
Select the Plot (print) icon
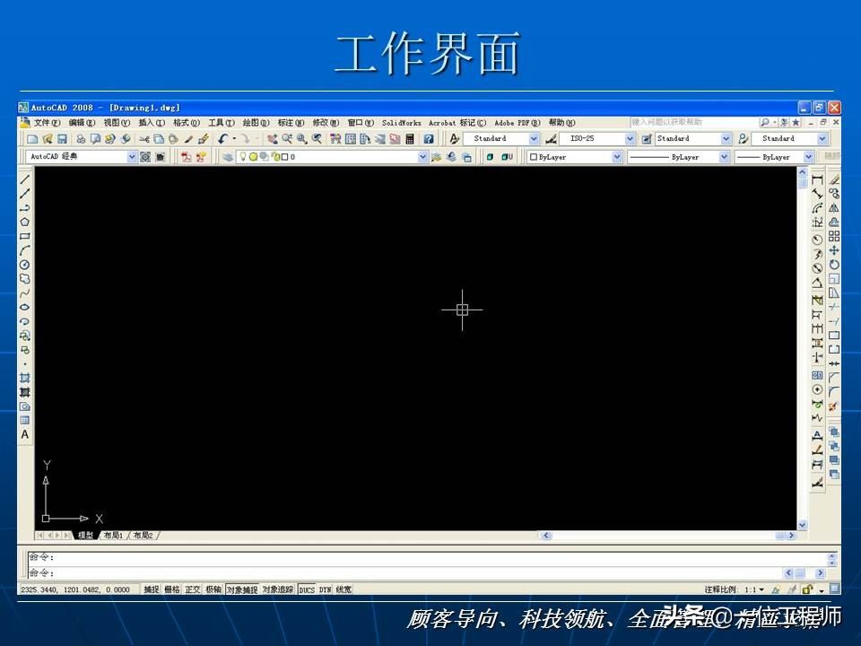[79, 139]
